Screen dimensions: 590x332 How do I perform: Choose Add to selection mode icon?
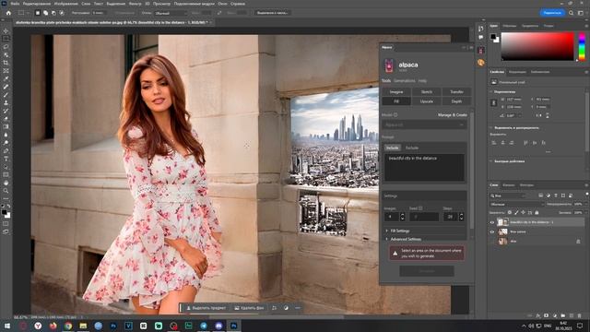tap(45, 13)
